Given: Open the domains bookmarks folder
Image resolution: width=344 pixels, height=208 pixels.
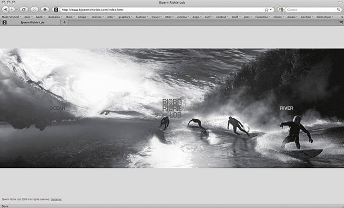Looking at the screenshot, I should coord(55,17).
